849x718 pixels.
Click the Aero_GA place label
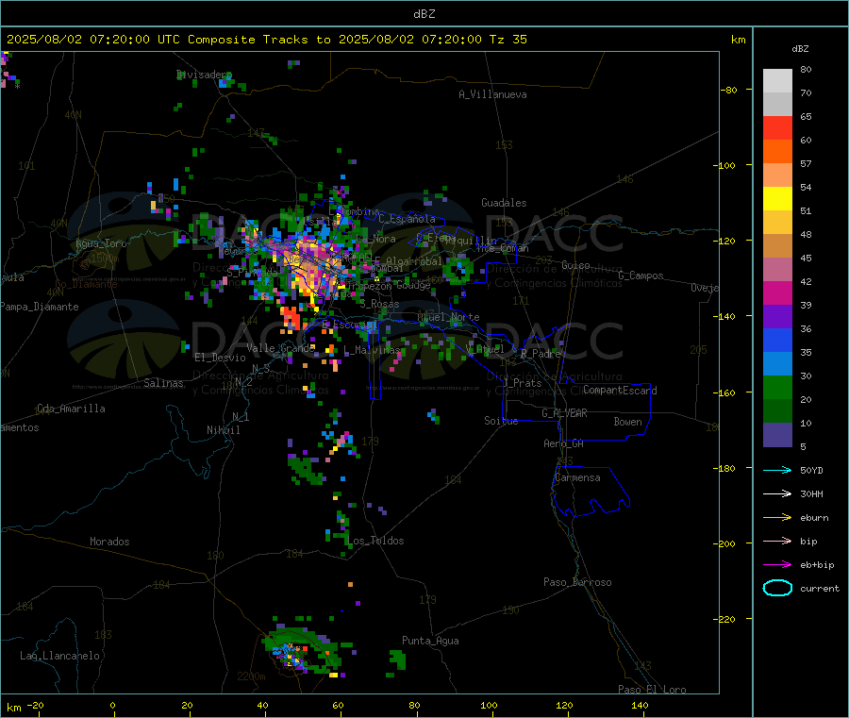564,443
